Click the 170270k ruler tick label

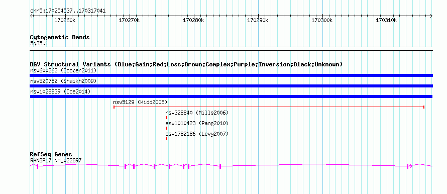pyautogui.click(x=129, y=21)
